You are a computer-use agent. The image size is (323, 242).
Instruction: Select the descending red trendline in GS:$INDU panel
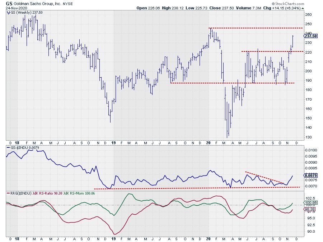coord(265,178)
